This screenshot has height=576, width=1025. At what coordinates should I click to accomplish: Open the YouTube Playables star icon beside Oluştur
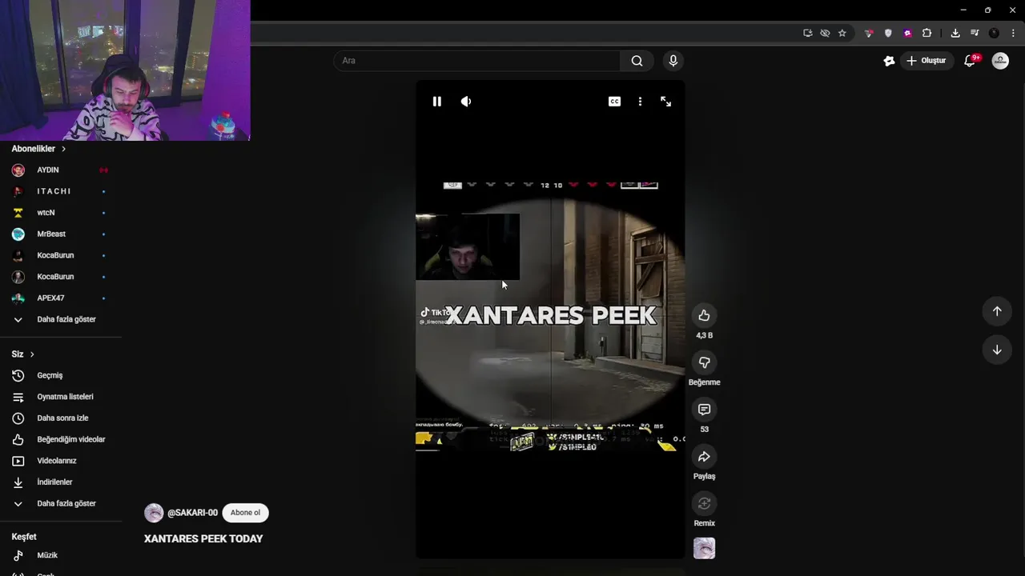click(x=889, y=61)
